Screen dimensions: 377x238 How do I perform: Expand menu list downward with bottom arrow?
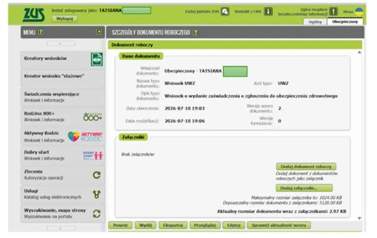coord(61,229)
